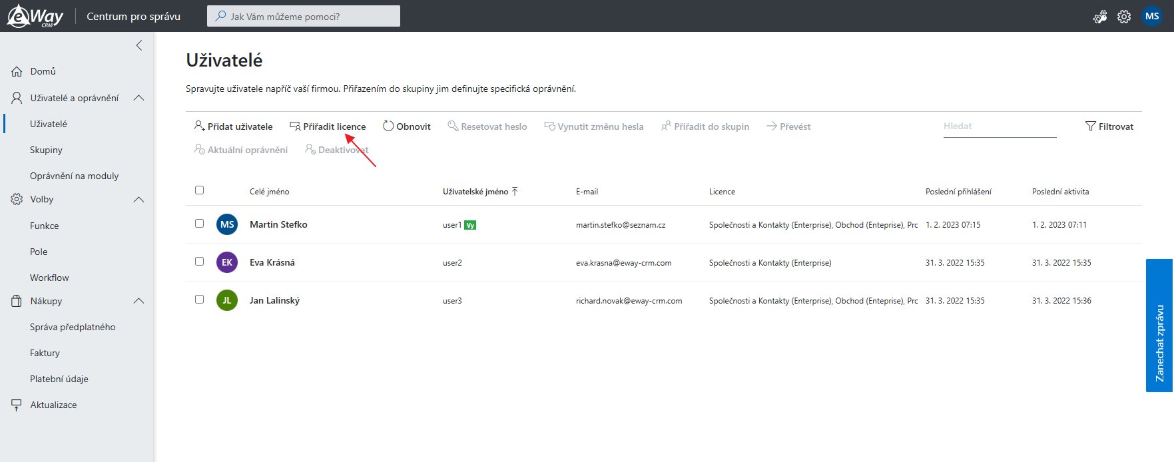Viewport: 1174px width, 462px height.
Task: Click the Vynutit změnu hesla icon
Action: click(x=549, y=126)
